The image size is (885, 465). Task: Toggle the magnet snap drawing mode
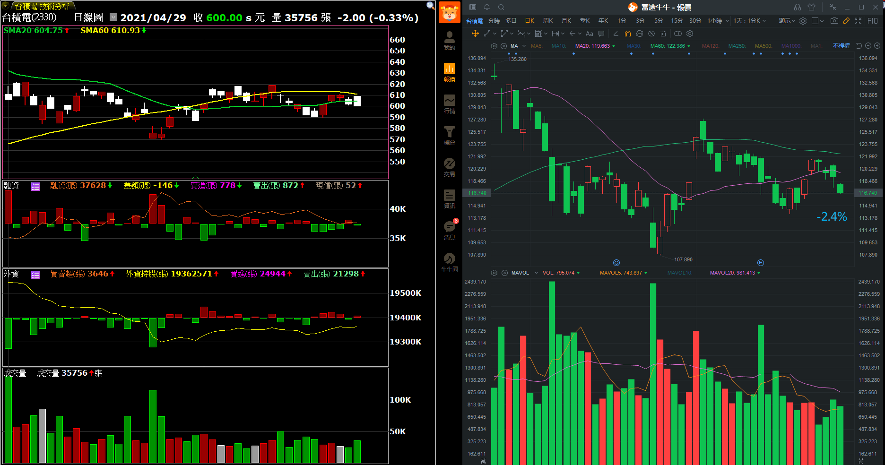point(628,34)
